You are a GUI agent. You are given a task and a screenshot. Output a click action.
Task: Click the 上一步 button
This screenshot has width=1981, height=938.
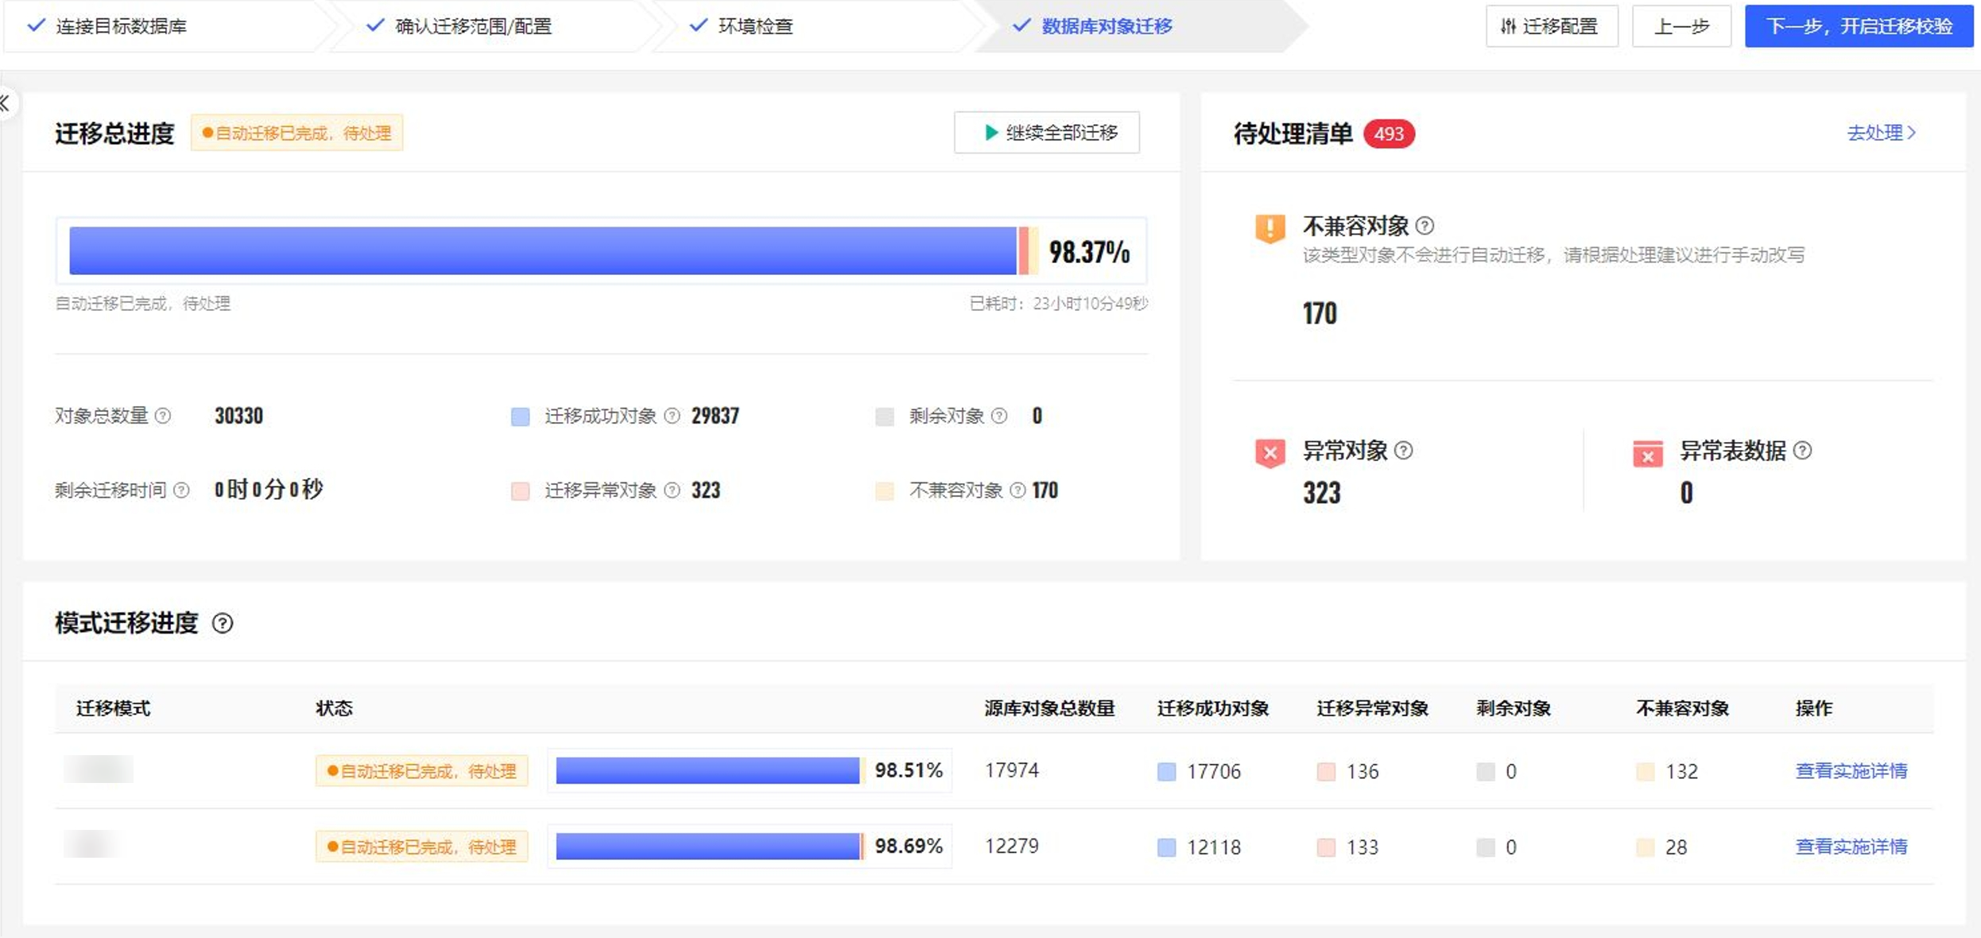tap(1682, 25)
